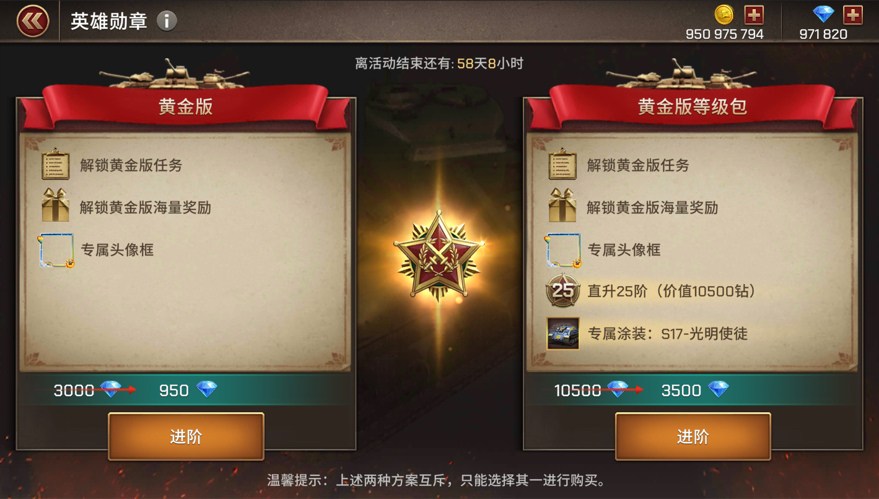Select the avatar frame icon in 黄金版等级包
Screen dimensions: 879x499
pyautogui.click(x=563, y=250)
